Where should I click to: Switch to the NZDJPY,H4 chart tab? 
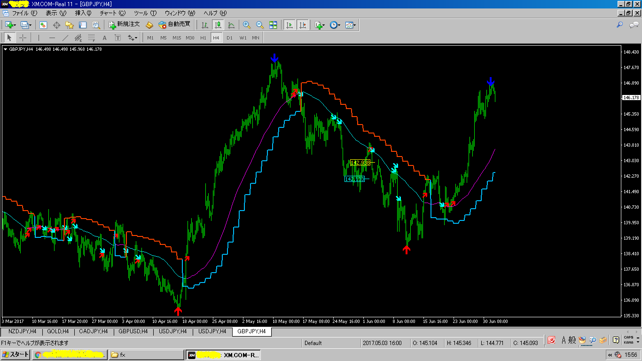pyautogui.click(x=22, y=331)
